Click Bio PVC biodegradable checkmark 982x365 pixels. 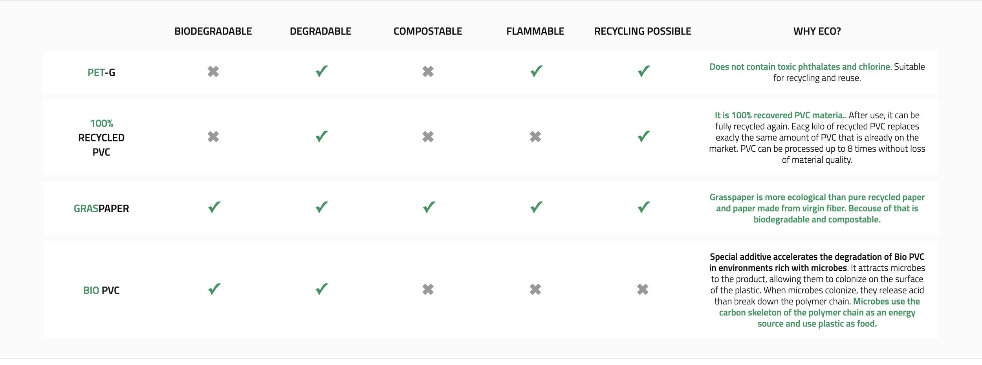click(214, 289)
